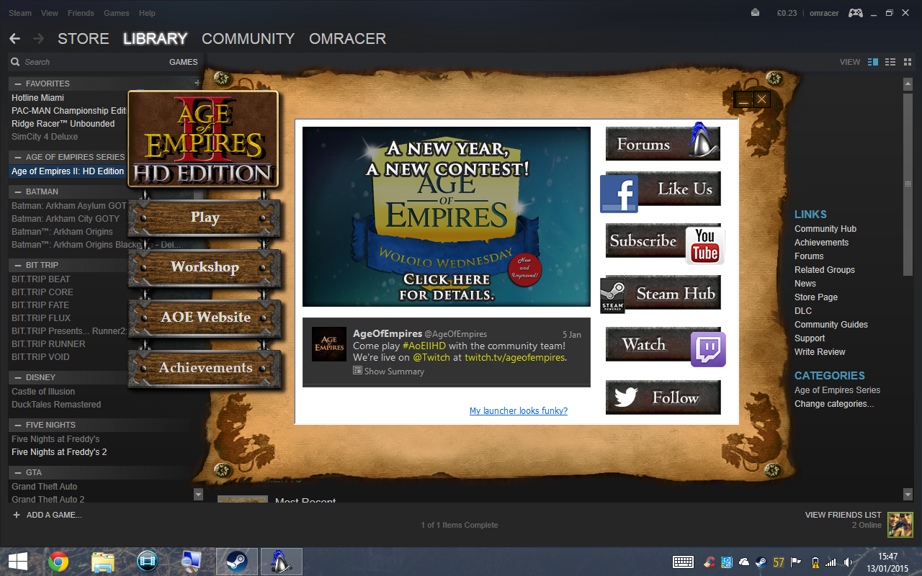Viewport: 922px width, 576px height.
Task: Switch library to detail view icon
Action: (x=873, y=62)
